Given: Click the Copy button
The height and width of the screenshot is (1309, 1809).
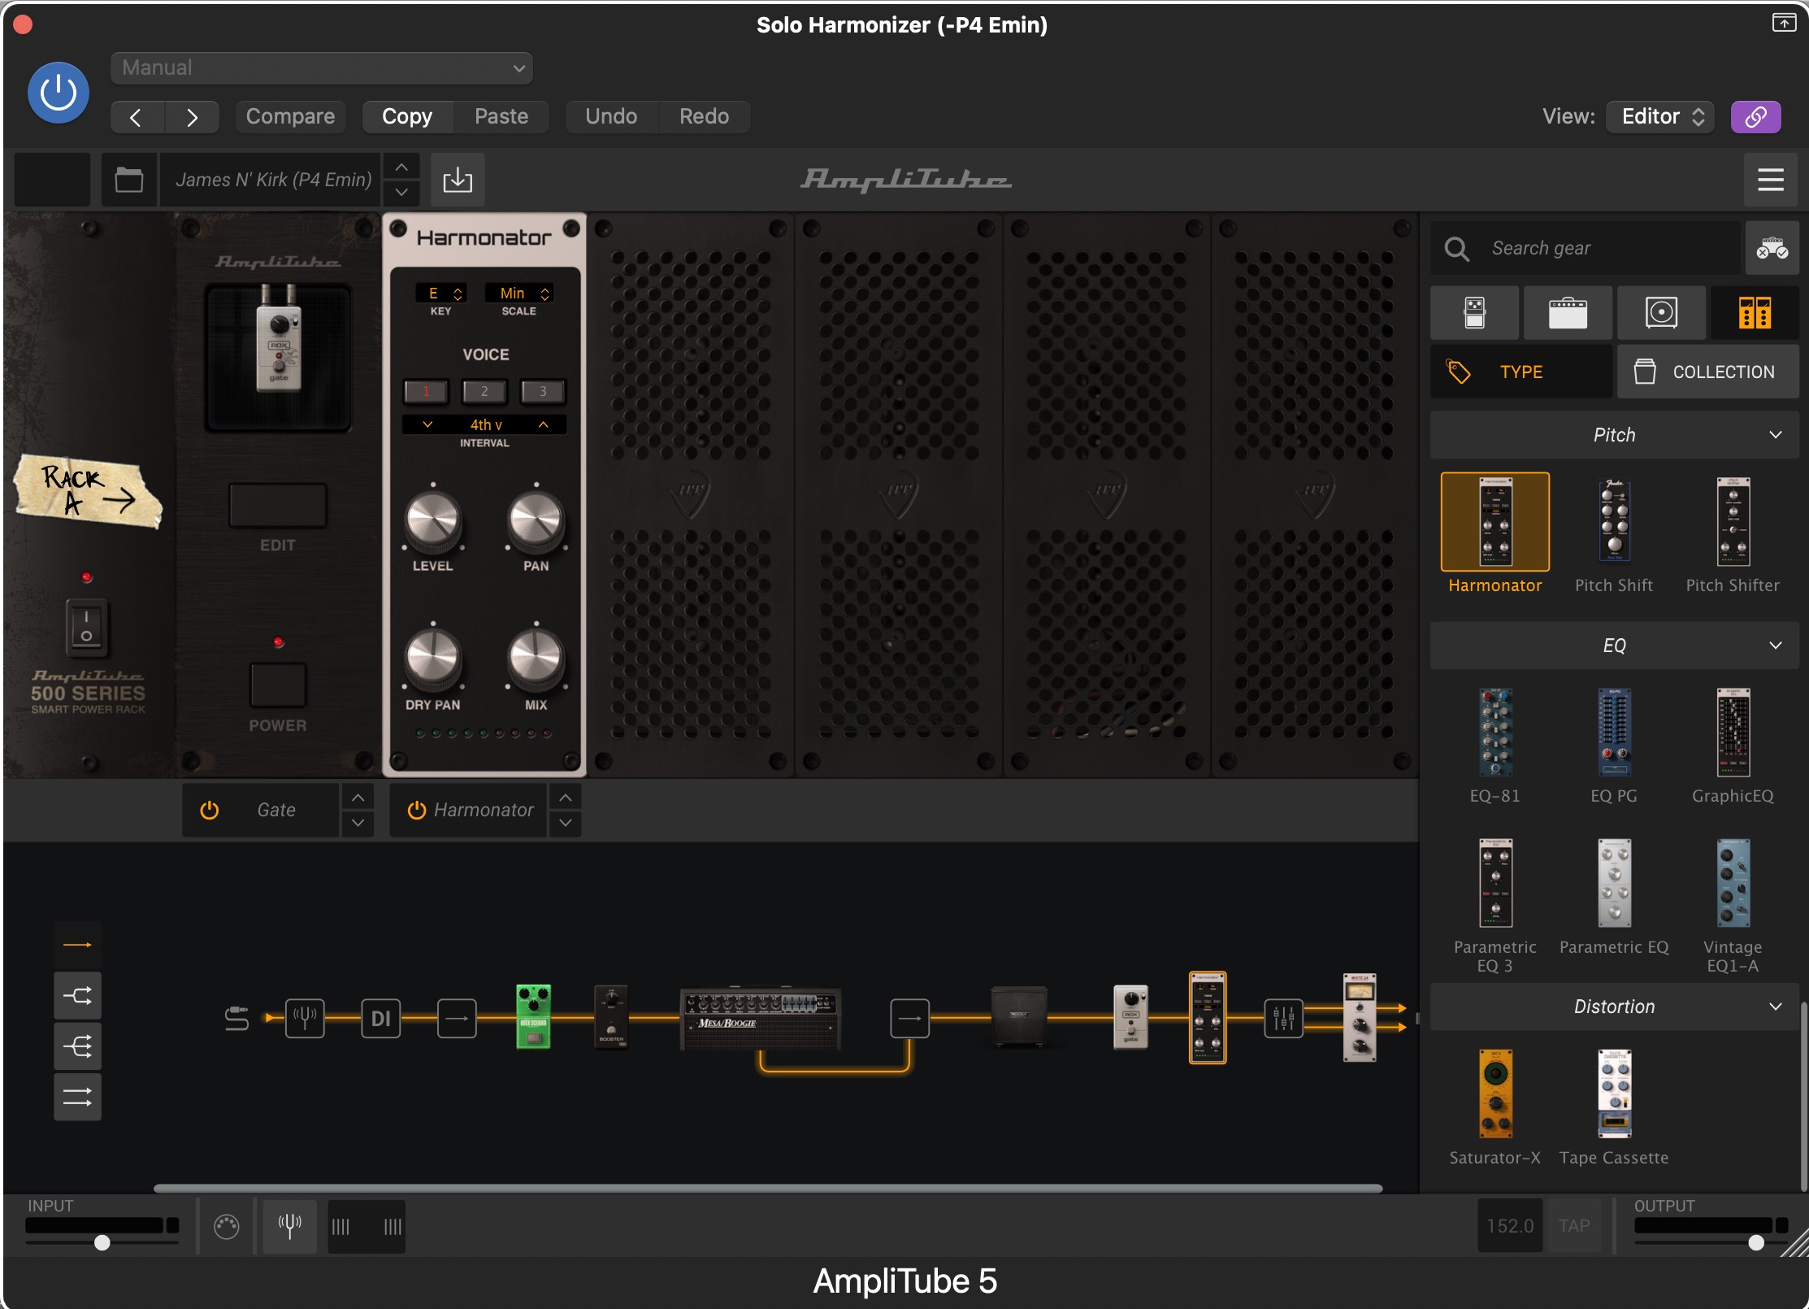Looking at the screenshot, I should pyautogui.click(x=407, y=116).
